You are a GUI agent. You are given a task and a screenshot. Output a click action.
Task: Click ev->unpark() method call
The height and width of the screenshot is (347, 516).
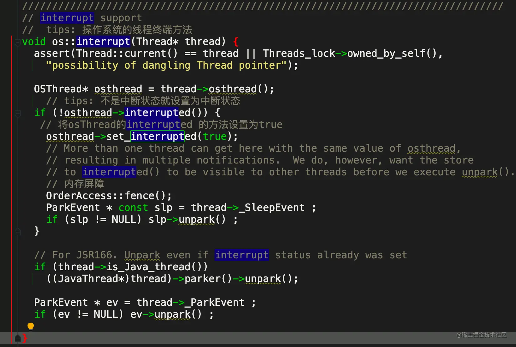pyautogui.click(x=166, y=314)
